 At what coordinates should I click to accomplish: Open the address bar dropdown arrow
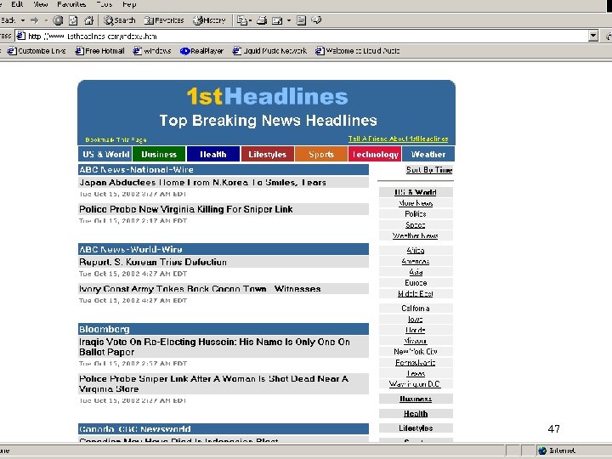(x=593, y=36)
